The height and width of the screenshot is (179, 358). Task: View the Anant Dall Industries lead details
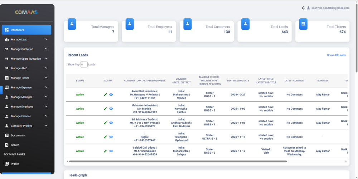[111, 95]
